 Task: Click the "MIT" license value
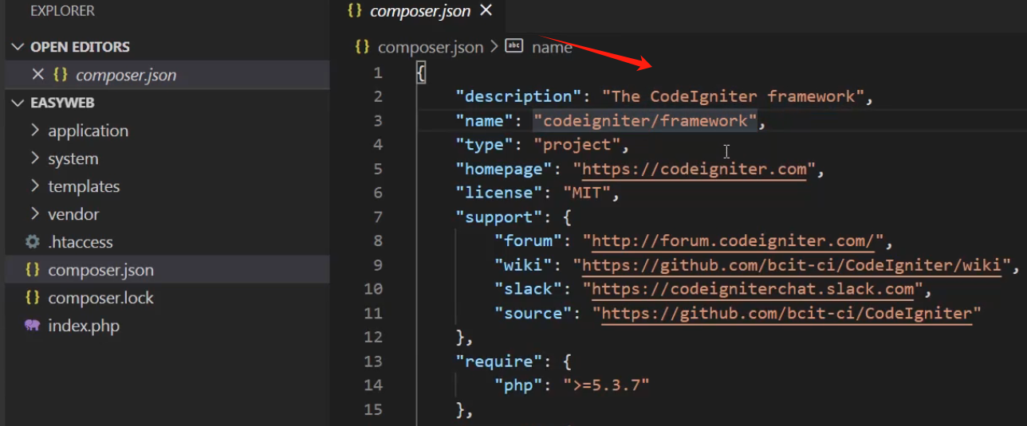pos(586,193)
